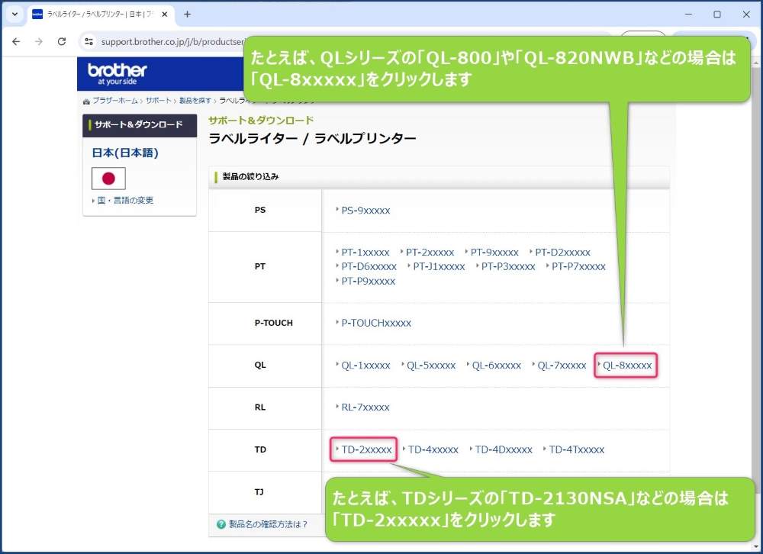The width and height of the screenshot is (763, 554).
Task: Click the browser forward arrow
Action: 39,42
